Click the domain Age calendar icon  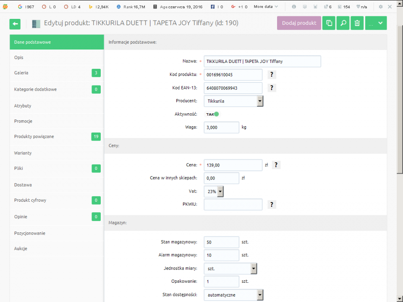155,7
